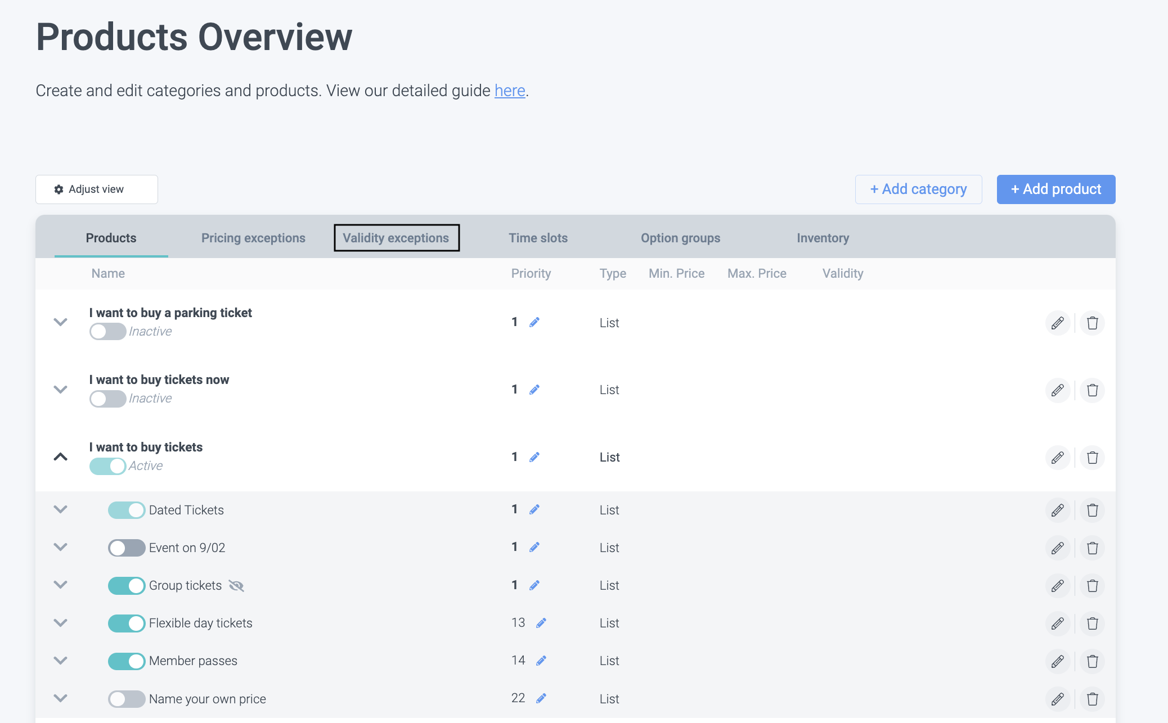Image resolution: width=1168 pixels, height=723 pixels.
Task: Delete the Name your own price row
Action: [1092, 699]
